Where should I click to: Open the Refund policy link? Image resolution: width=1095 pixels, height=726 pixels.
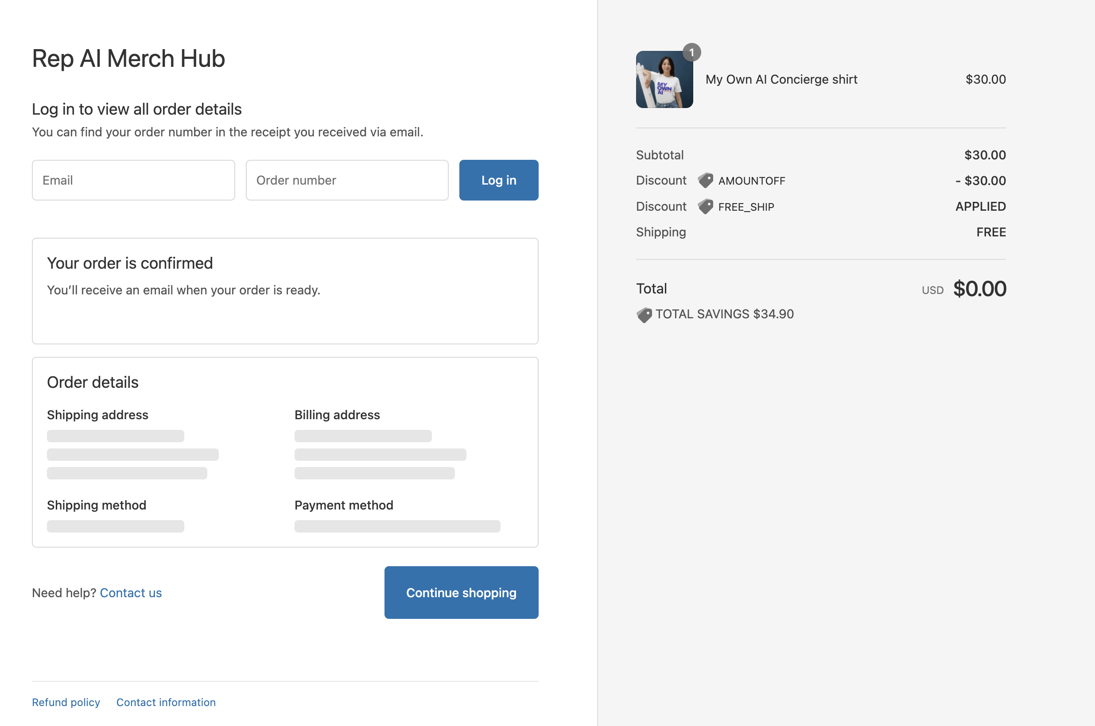[x=66, y=702]
